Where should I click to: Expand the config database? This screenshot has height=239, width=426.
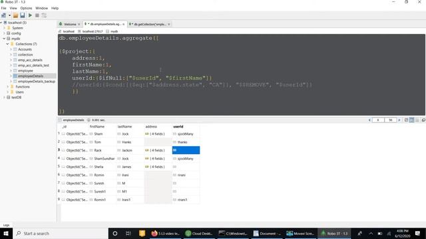5,33
